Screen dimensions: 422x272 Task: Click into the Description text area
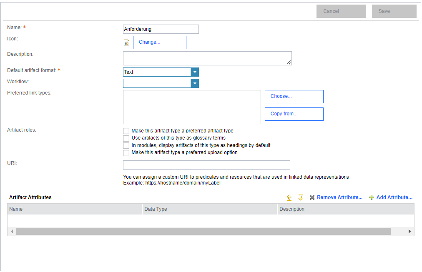pyautogui.click(x=207, y=58)
